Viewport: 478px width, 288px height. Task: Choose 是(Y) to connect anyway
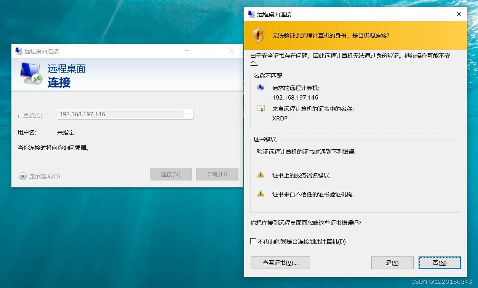pos(392,263)
